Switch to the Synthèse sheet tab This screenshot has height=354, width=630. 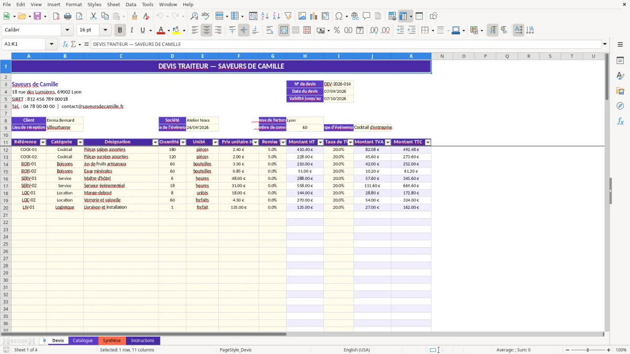112,340
